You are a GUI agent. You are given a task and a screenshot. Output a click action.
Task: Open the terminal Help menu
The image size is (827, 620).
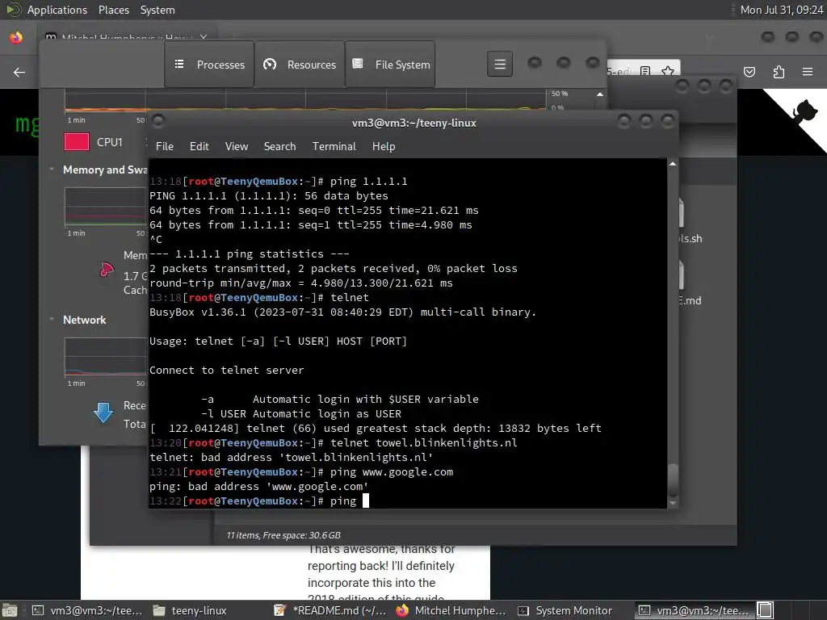coord(384,146)
